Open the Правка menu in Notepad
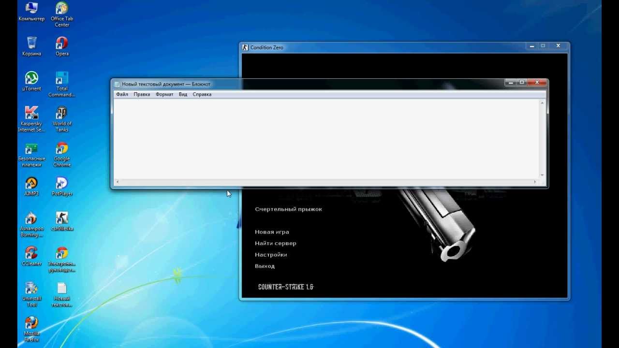 (x=142, y=94)
